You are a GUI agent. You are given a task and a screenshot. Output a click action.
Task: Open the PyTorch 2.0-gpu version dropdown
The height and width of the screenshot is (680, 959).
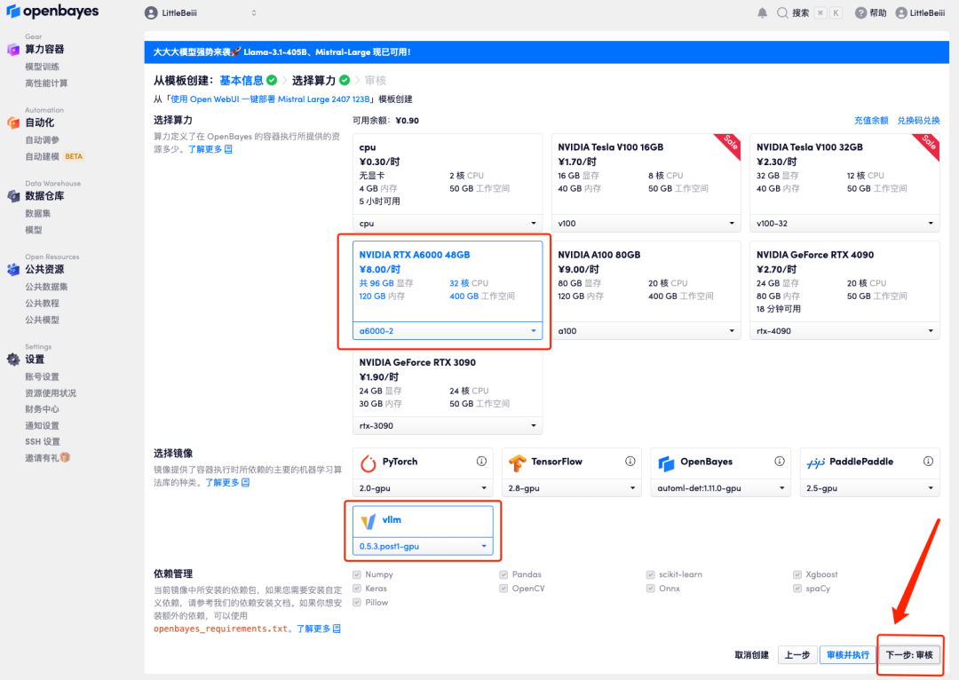coord(423,488)
